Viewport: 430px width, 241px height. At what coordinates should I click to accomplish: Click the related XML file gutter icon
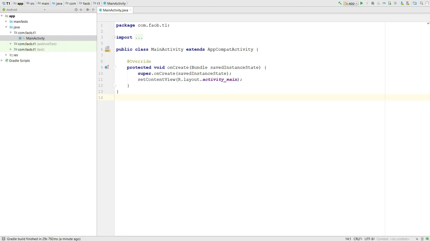[107, 49]
